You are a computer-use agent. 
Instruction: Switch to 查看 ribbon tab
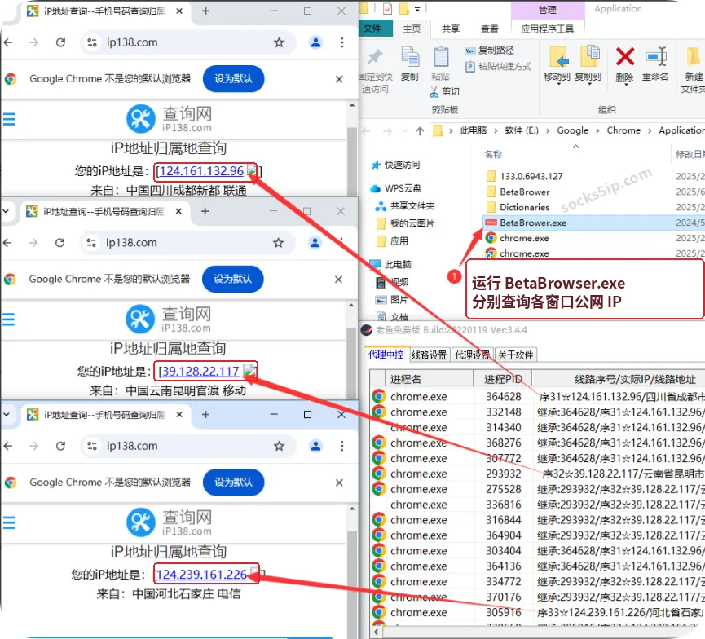coord(489,29)
